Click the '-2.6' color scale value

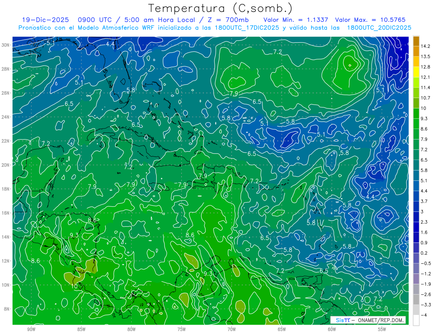tap(425, 294)
